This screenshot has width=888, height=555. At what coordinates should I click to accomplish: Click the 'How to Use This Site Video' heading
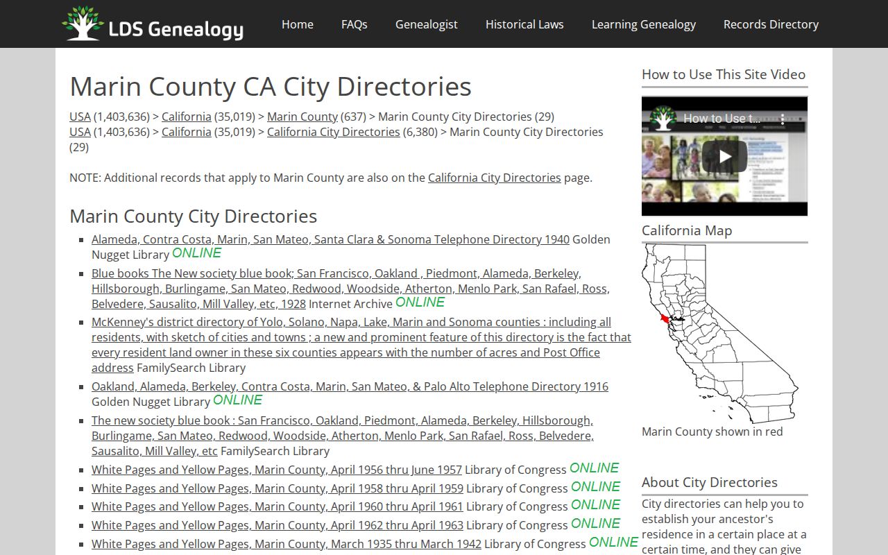coord(724,74)
